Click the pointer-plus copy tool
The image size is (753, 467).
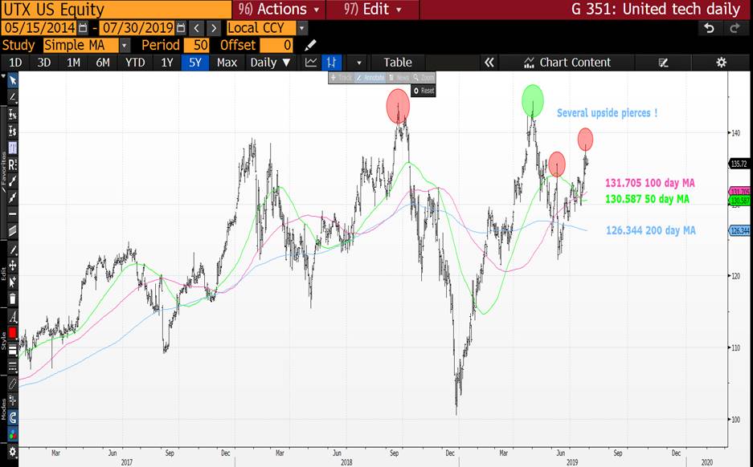point(13,282)
